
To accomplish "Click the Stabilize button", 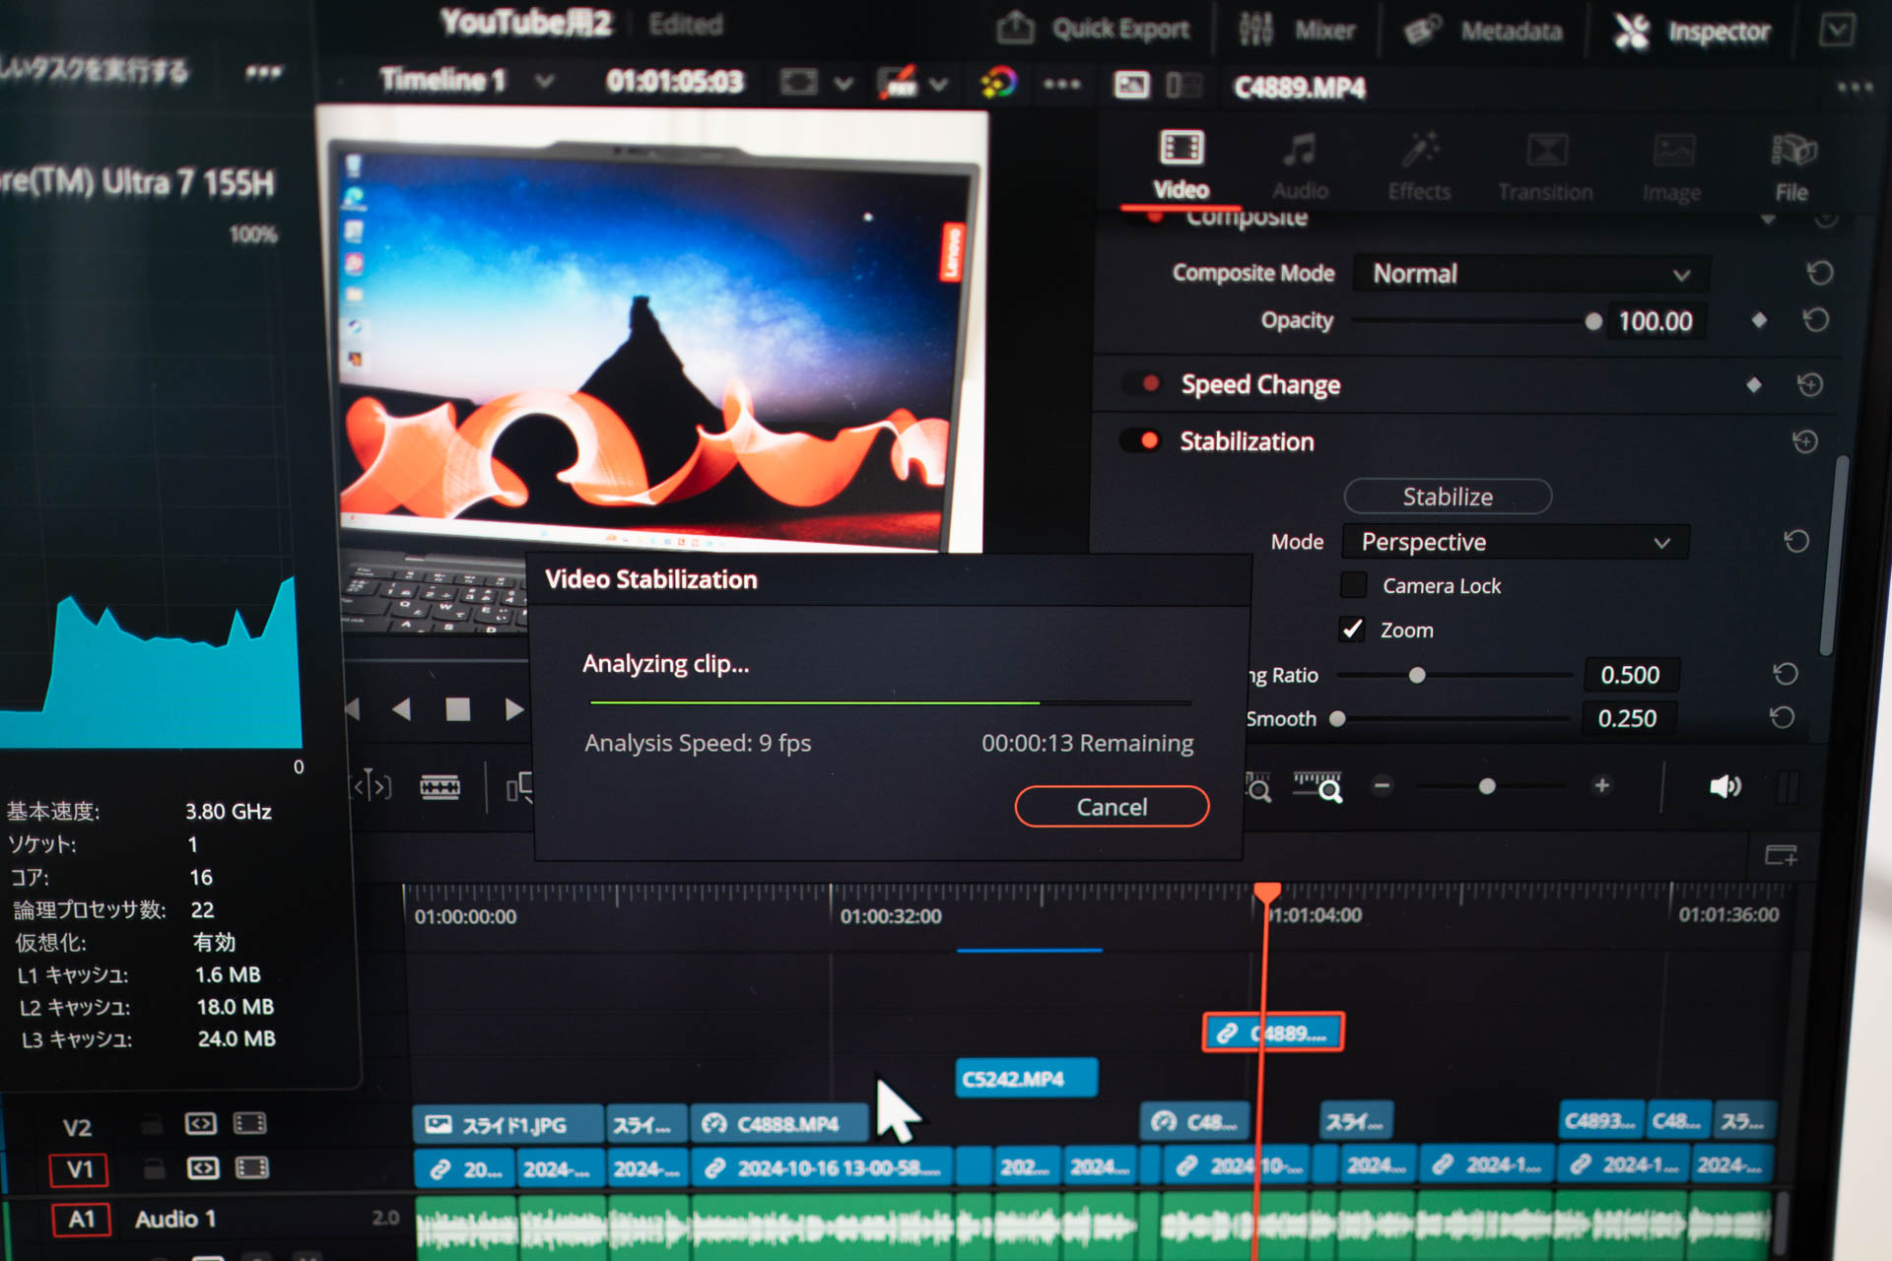I will coord(1448,497).
